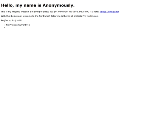This screenshot has height=121, width=161.
Task: Click the word welcome in second paragraph
Action: pyautogui.click(x=27, y=16)
